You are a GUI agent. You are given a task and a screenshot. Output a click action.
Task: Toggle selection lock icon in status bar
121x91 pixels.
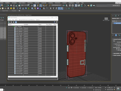pos(69,88)
